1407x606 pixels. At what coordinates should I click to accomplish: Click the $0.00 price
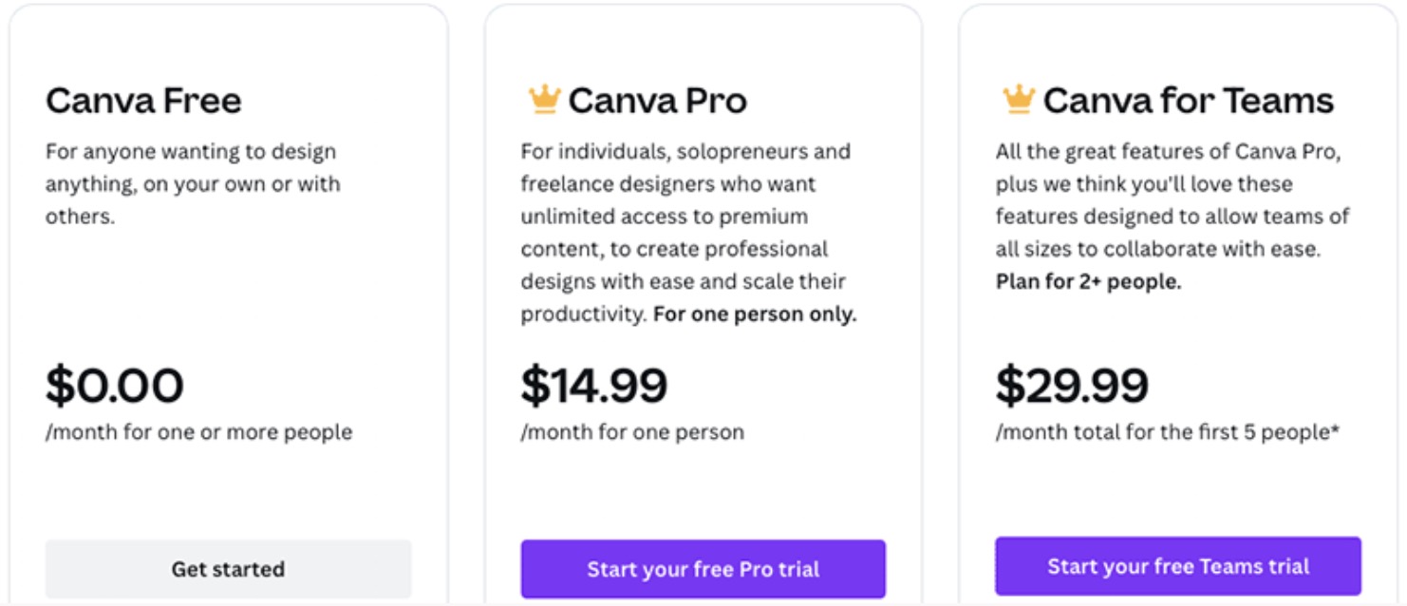pos(115,386)
